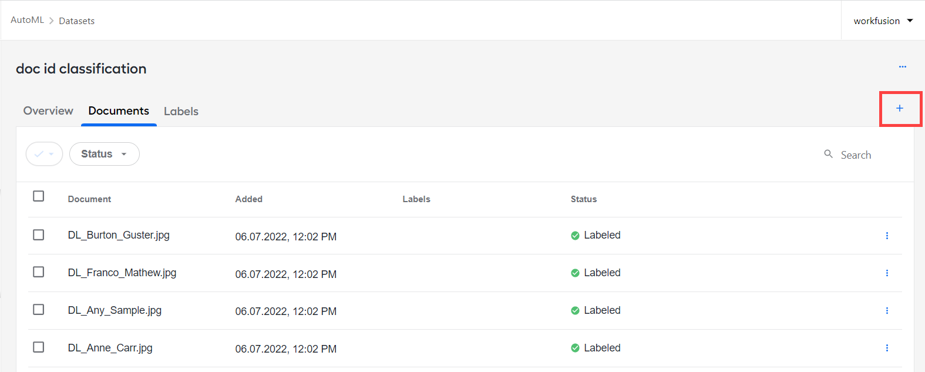
Task: Check the DL_Any_Sample.jpg row checkbox
Action: [x=39, y=310]
